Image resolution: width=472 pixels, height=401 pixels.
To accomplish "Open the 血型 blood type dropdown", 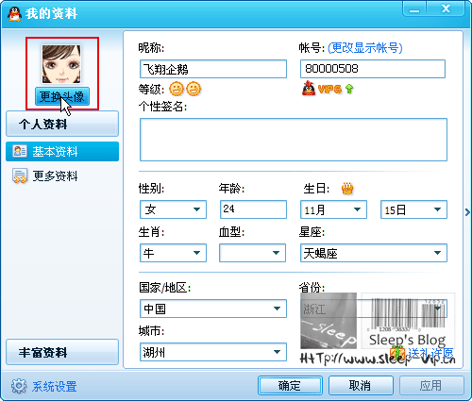I will (252, 253).
